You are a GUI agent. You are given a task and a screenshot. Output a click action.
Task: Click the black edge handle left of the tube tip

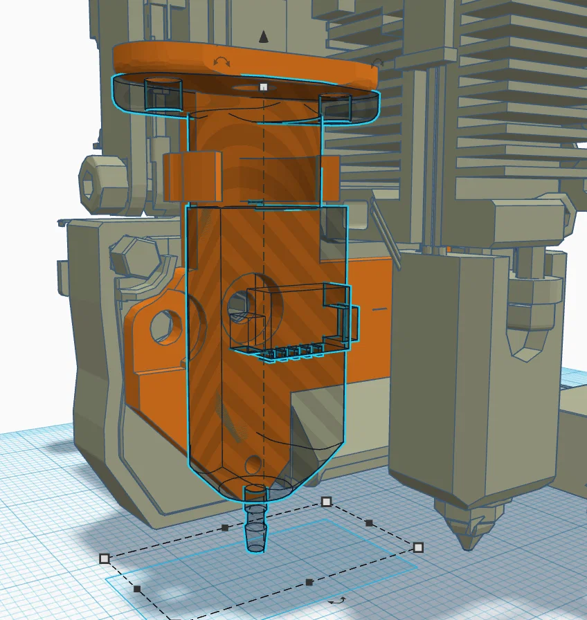(225, 527)
